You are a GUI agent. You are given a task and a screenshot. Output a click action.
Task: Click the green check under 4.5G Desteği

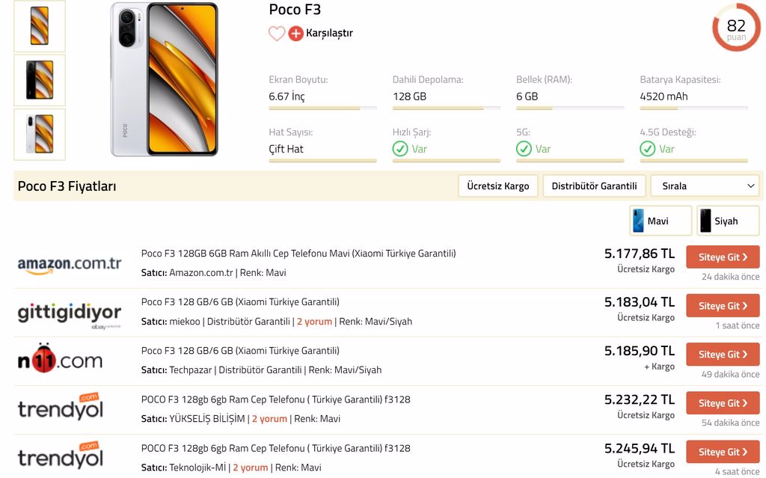pyautogui.click(x=647, y=149)
